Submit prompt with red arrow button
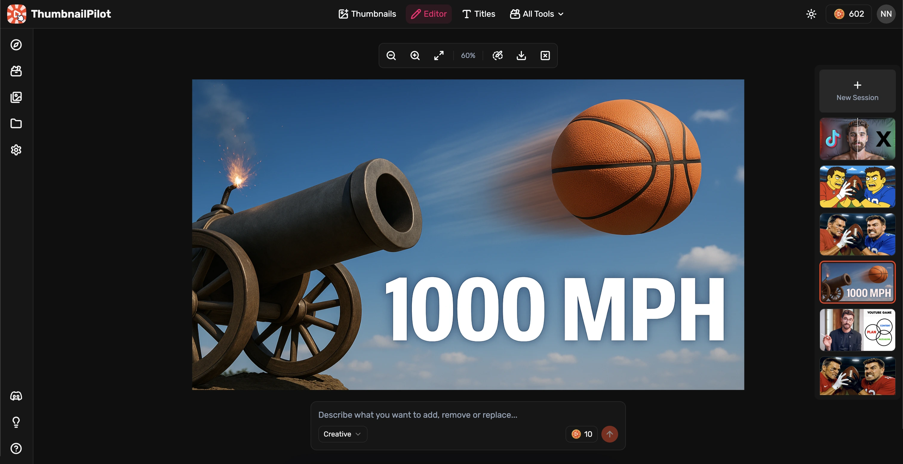The height and width of the screenshot is (464, 903). (609, 434)
